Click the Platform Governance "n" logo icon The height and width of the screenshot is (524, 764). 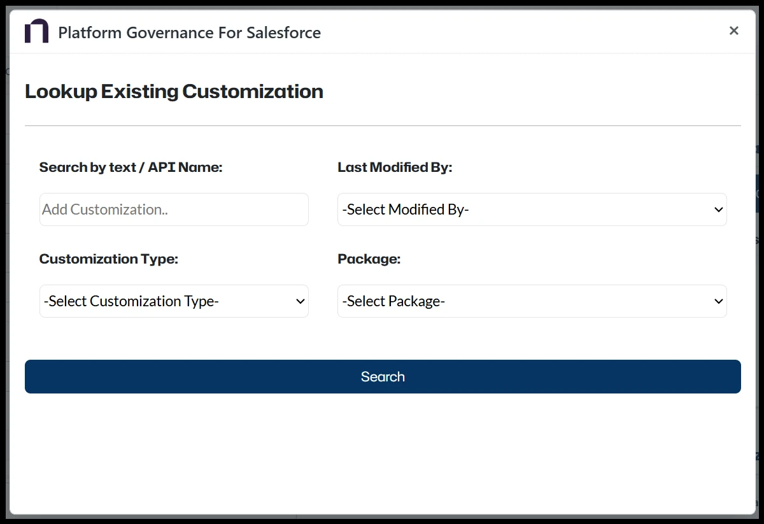pos(36,30)
